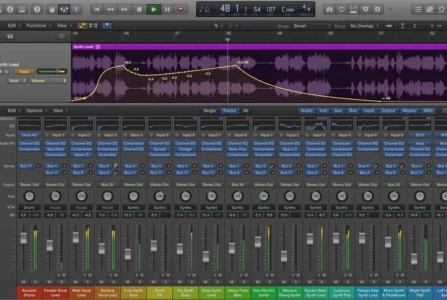Solo the Acoustic Drums channel
The height and width of the screenshot is (300, 447).
coord(35,282)
